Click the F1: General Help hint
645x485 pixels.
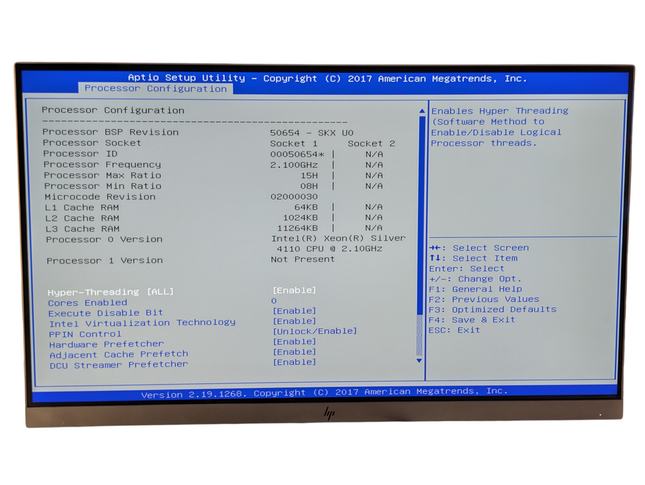pos(475,289)
